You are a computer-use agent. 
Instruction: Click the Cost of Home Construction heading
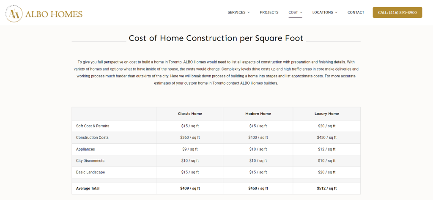pos(216,38)
